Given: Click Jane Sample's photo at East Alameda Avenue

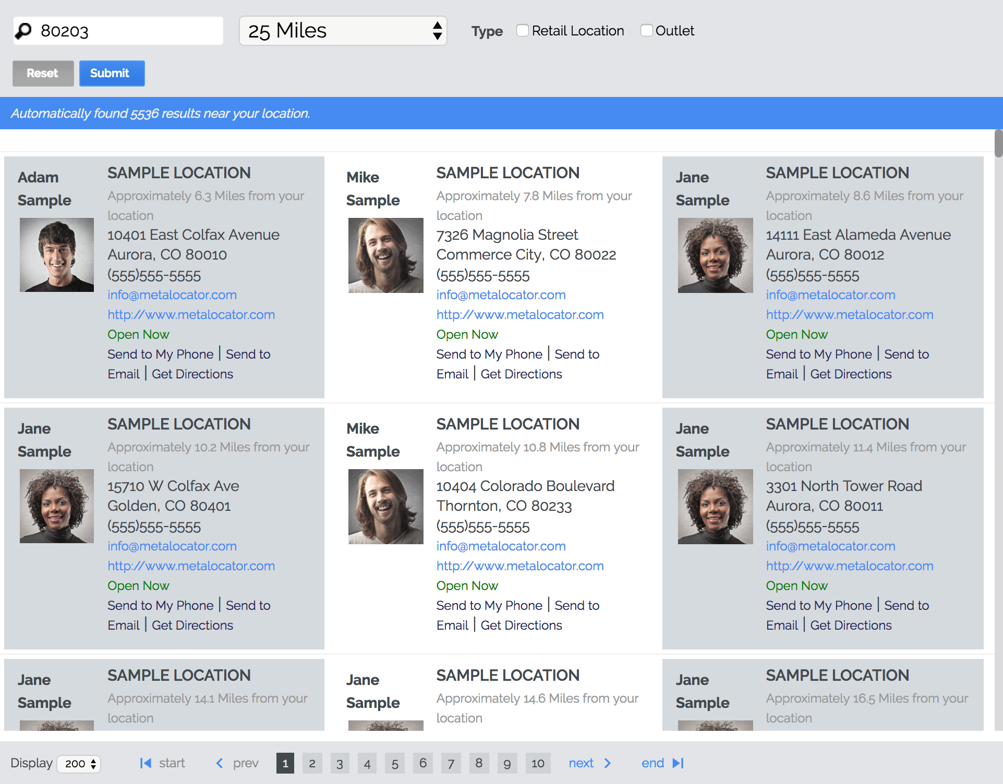Looking at the screenshot, I should tap(715, 255).
